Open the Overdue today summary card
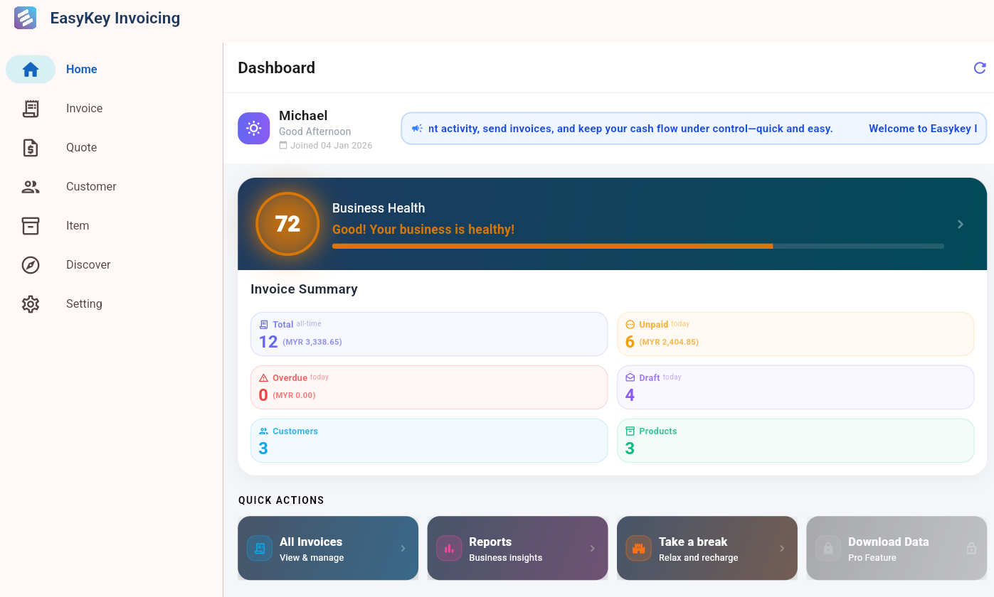Viewport: 994px width, 597px height. coord(429,387)
